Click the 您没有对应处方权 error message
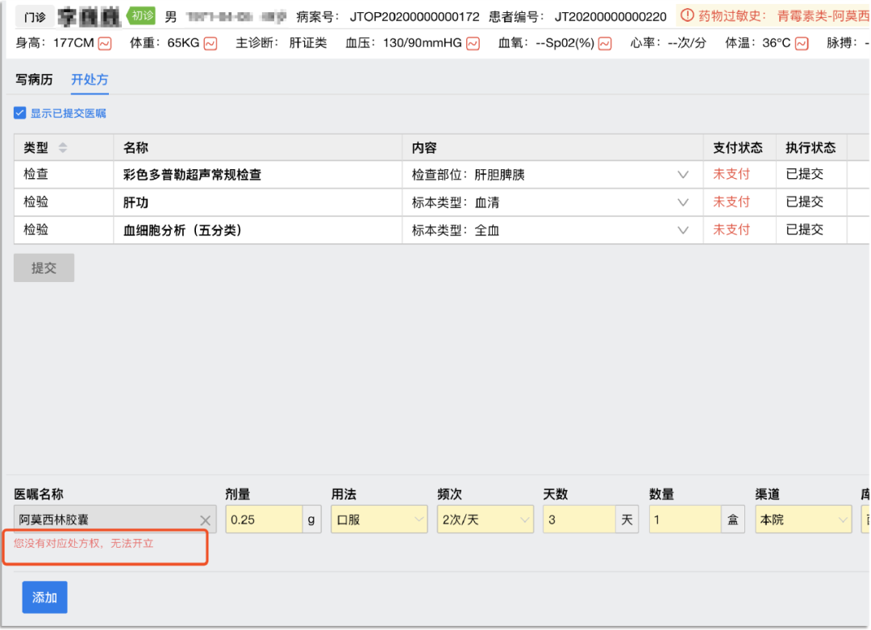The width and height of the screenshot is (871, 630). 83,544
